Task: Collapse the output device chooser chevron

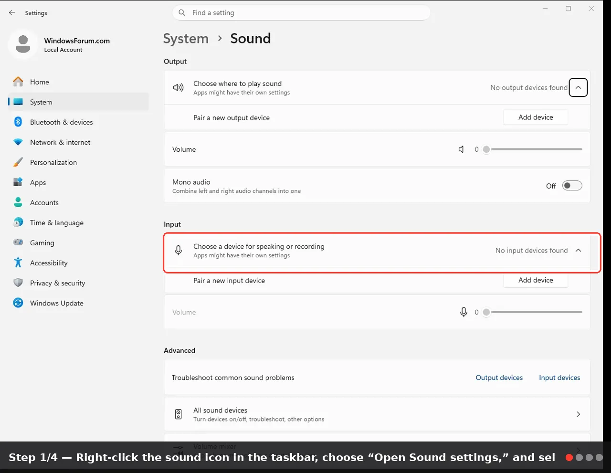Action: tap(578, 87)
